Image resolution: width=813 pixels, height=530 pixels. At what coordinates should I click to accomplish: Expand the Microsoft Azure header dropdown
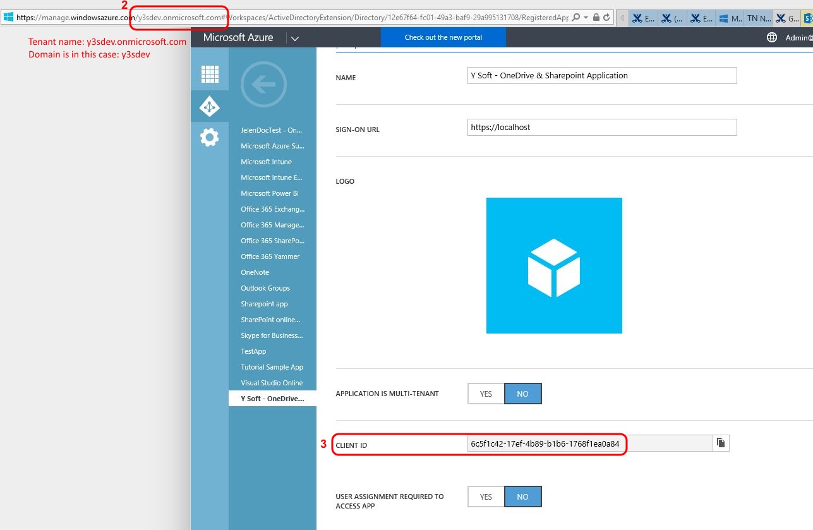pyautogui.click(x=294, y=38)
